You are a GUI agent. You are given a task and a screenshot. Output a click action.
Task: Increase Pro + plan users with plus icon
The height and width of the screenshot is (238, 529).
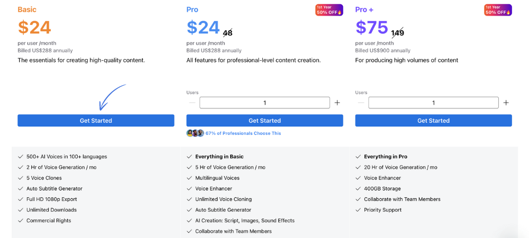coord(506,103)
